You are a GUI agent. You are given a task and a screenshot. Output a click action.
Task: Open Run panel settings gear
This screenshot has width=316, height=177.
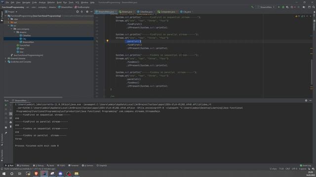(306, 100)
